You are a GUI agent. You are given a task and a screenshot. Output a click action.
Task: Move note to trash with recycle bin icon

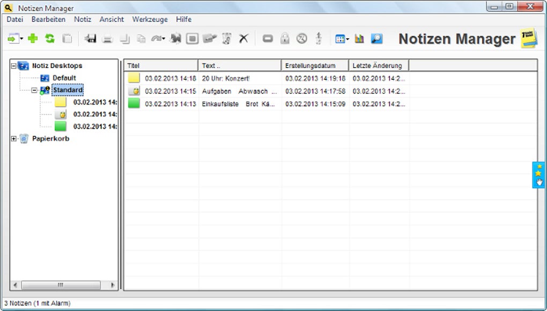(225, 38)
